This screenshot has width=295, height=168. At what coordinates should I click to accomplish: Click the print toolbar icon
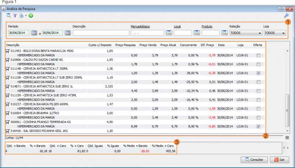tap(21, 16)
